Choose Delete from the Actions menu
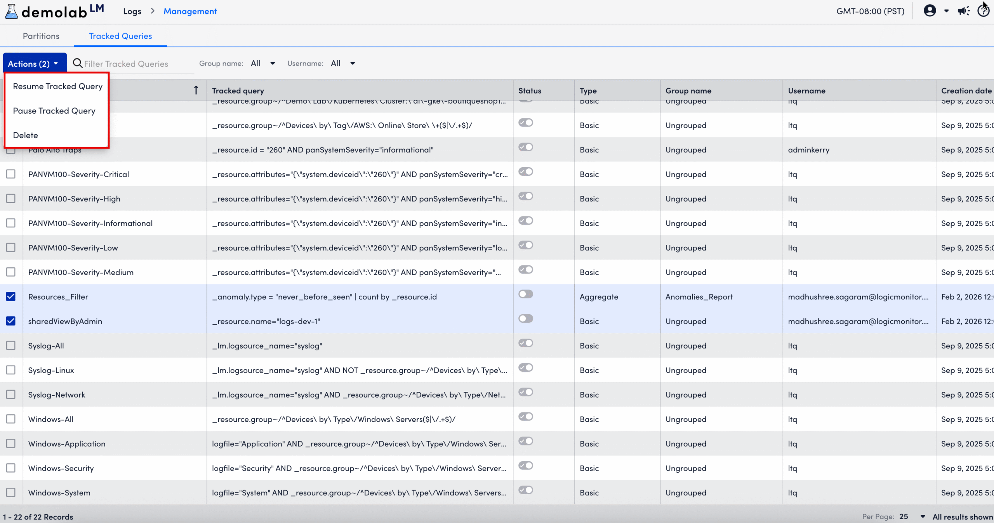 point(26,135)
